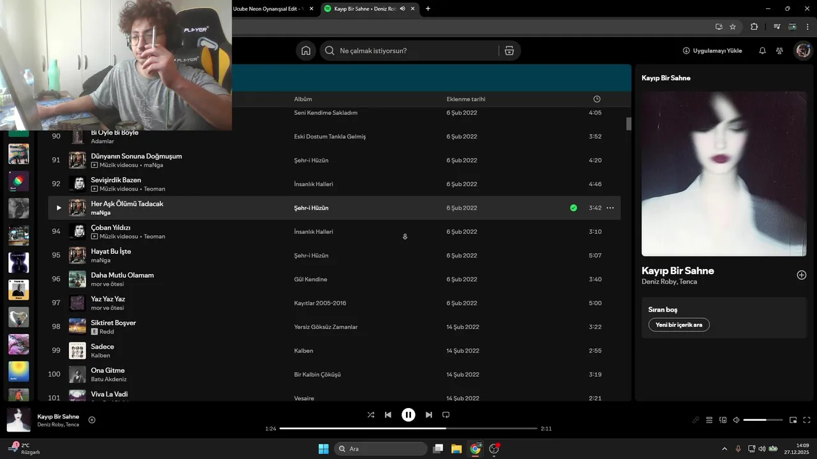817x459 pixels.
Task: Click the taskbar Ara search box
Action: pos(380,449)
